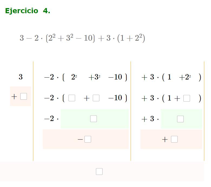211x187 pixels.
Task: Select the box after plus sign in right pink row
Action: coord(174,139)
